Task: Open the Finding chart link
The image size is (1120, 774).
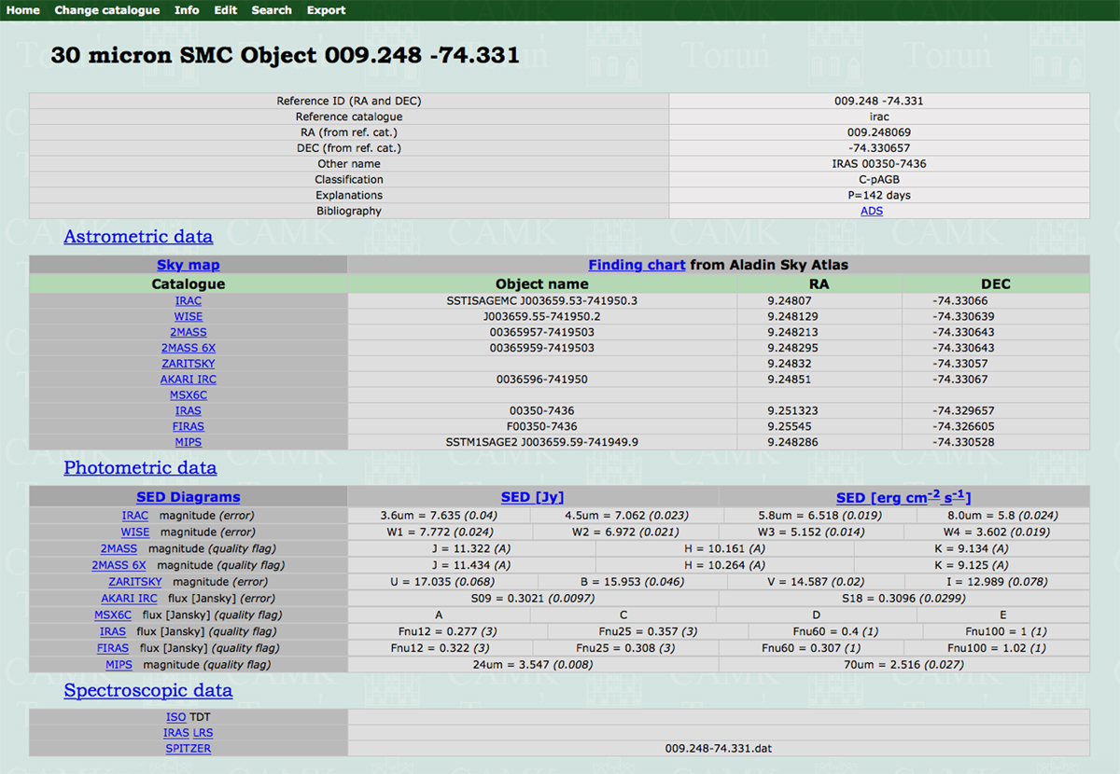Action: tap(637, 265)
